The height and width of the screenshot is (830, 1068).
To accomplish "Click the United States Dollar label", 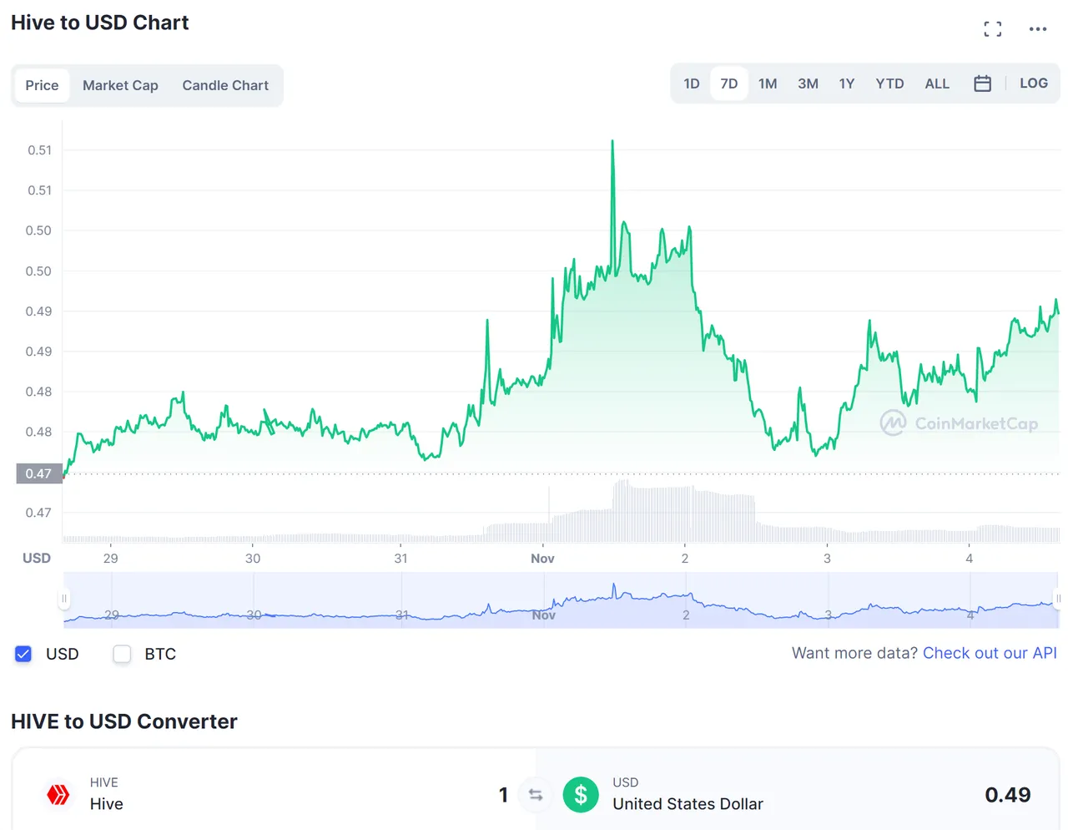I will click(x=688, y=804).
